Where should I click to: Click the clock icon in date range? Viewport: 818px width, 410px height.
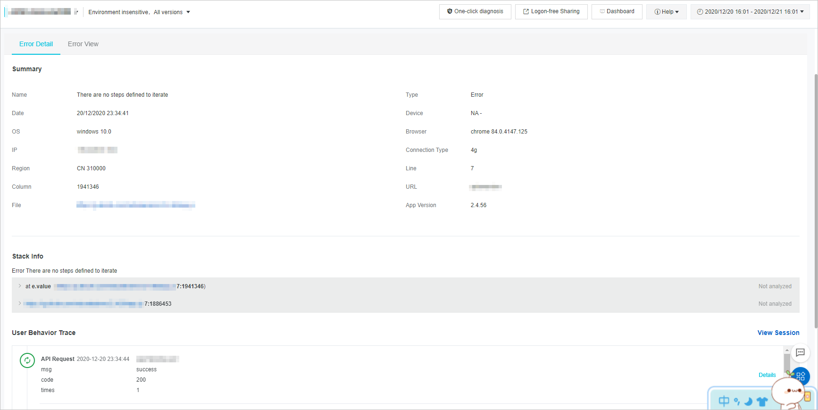(700, 12)
